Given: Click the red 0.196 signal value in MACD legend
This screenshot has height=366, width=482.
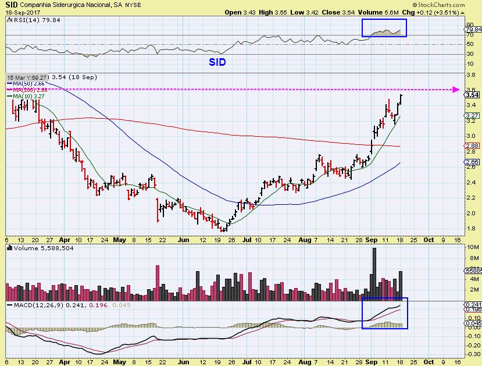Looking at the screenshot, I should pyautogui.click(x=98, y=305).
